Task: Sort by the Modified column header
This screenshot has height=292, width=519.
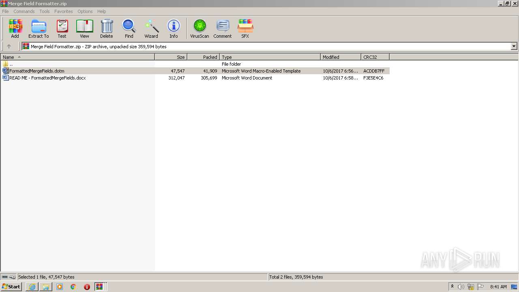Action: point(341,57)
